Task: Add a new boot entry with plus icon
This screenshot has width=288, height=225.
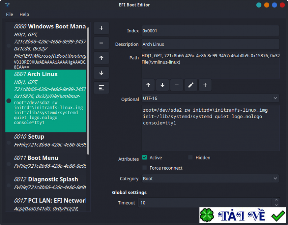Action: [101, 28]
